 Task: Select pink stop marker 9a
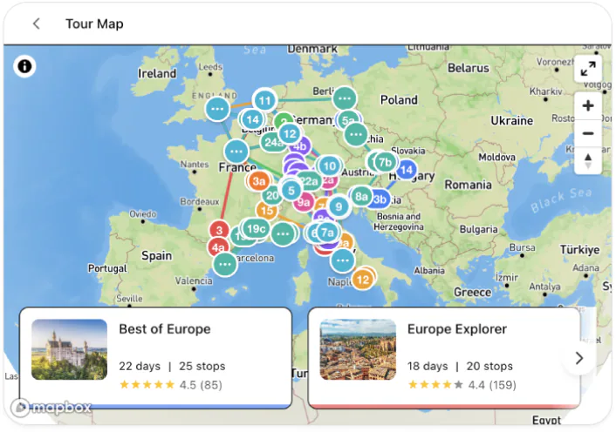pyautogui.click(x=304, y=202)
